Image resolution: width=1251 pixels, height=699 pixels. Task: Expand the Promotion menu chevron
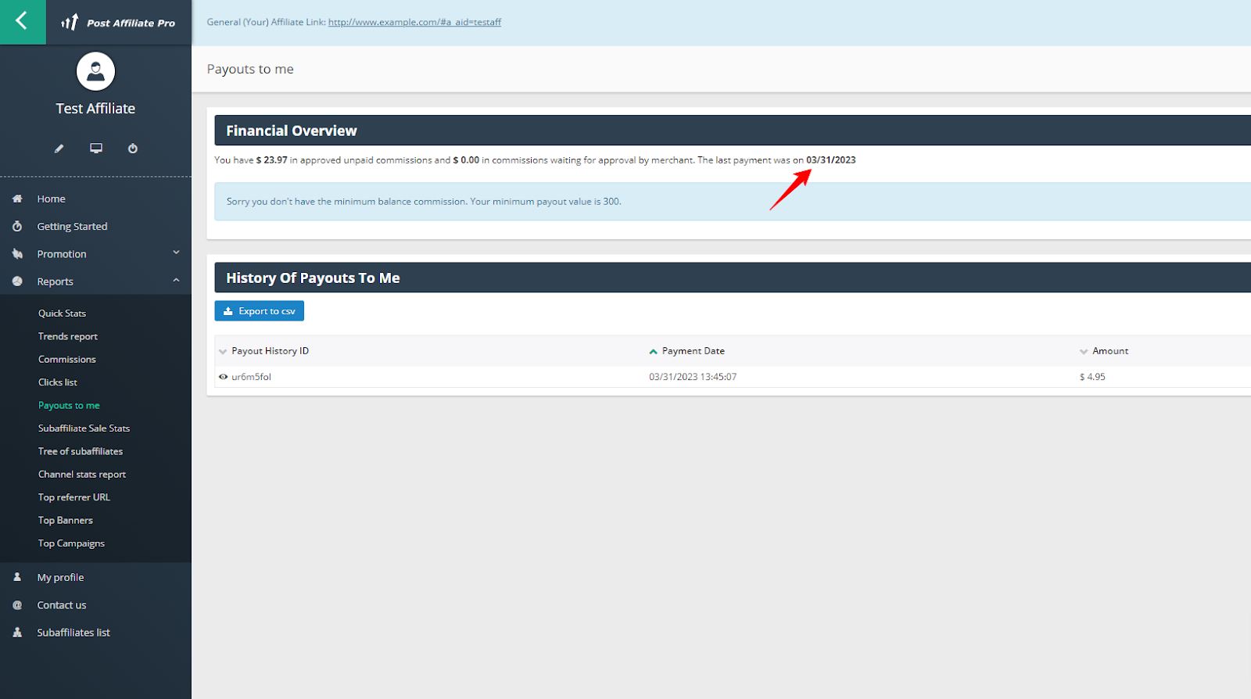click(x=176, y=253)
